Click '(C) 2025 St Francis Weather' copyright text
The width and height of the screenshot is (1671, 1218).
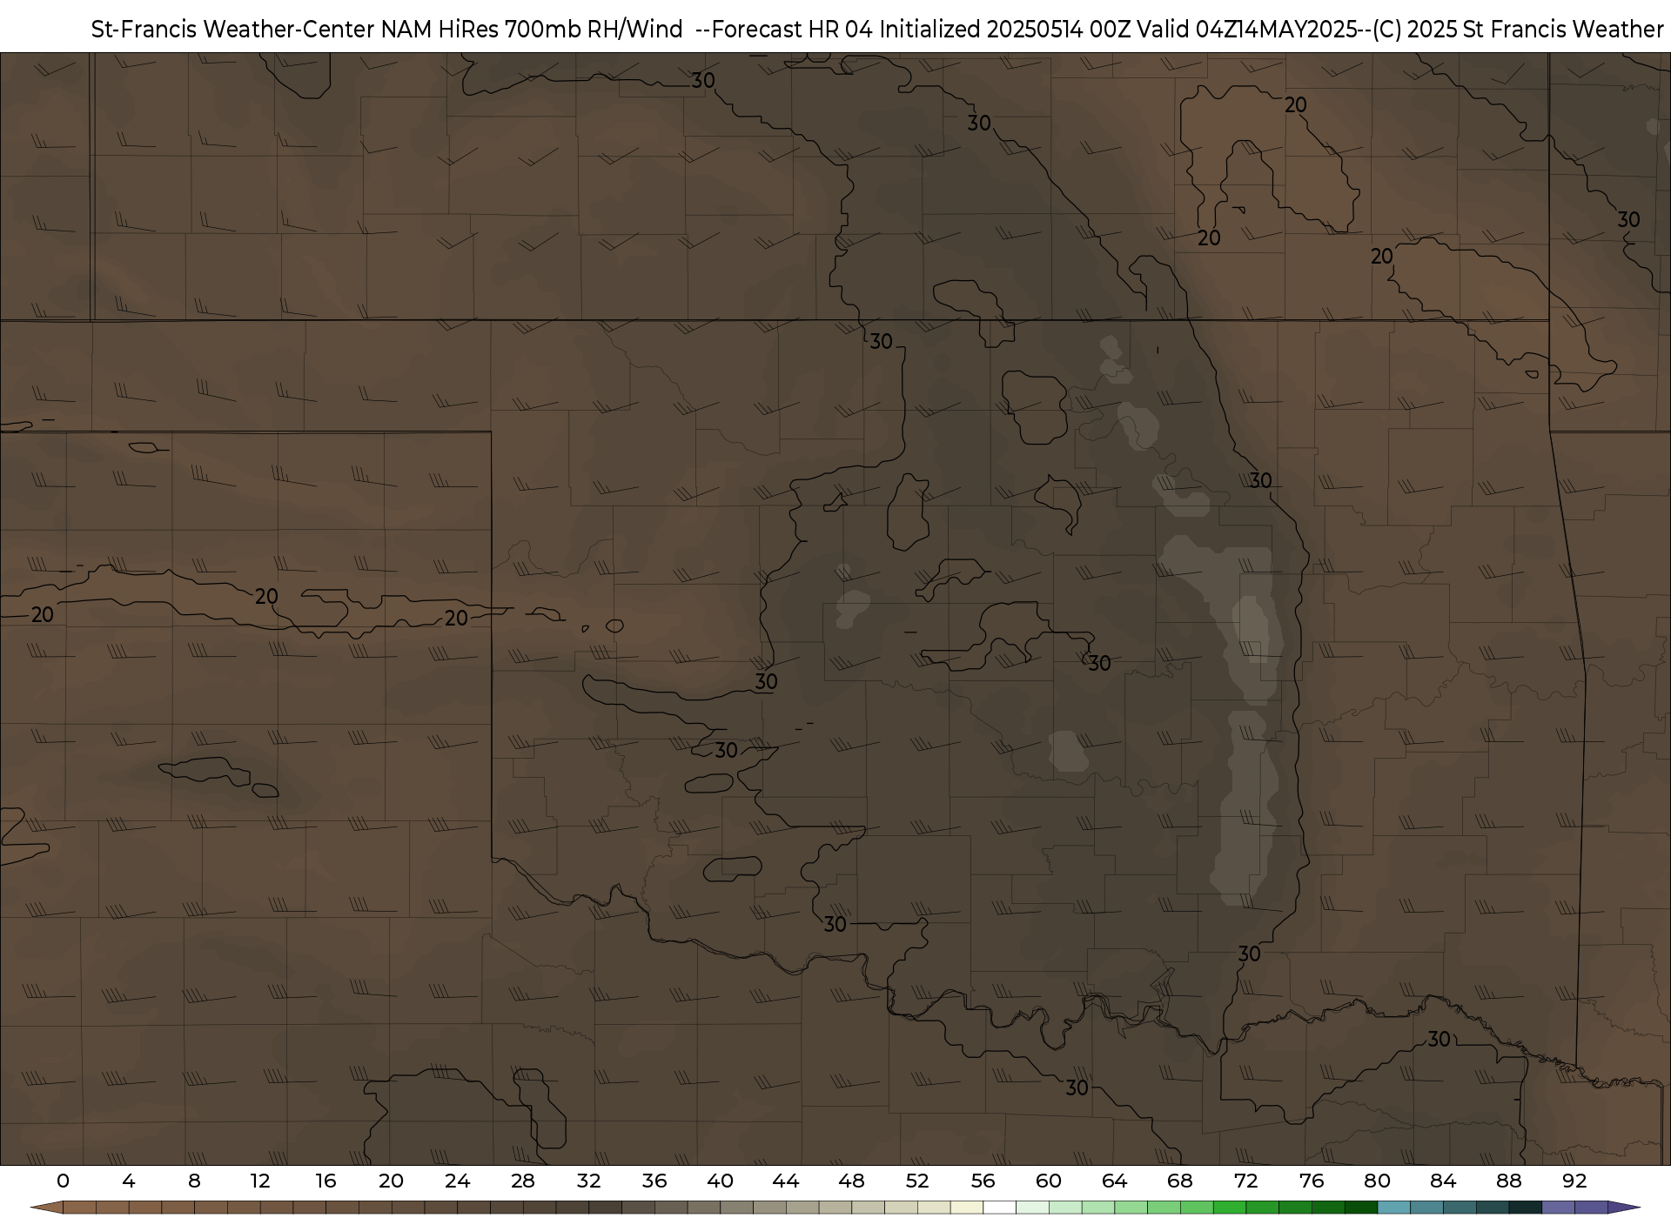1519,30
